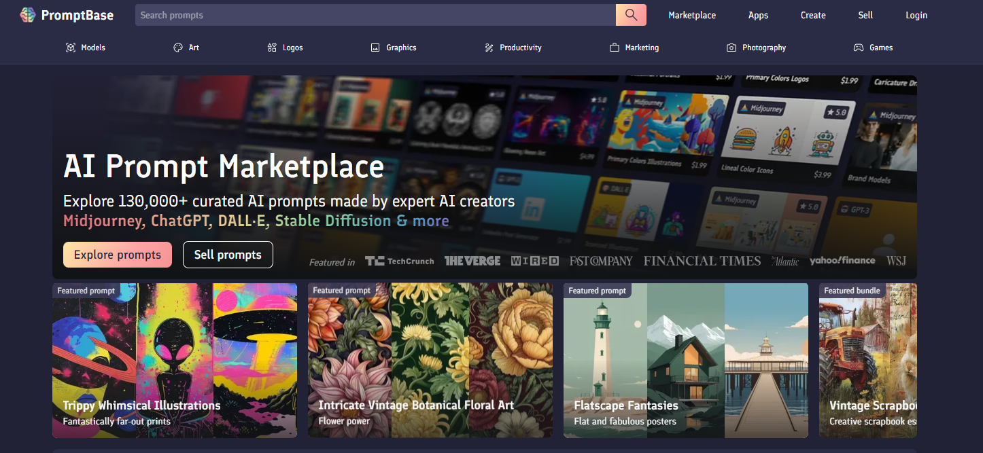Focus the Search prompts field
This screenshot has width=983, height=453.
[375, 15]
